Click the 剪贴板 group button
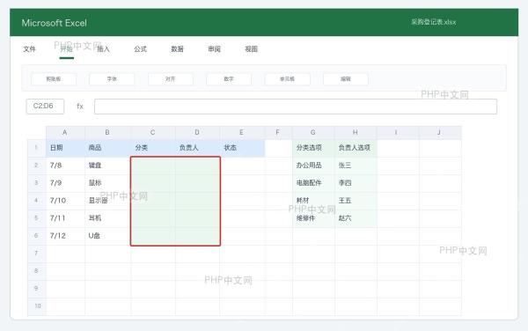This screenshot has width=528, height=331. point(54,79)
